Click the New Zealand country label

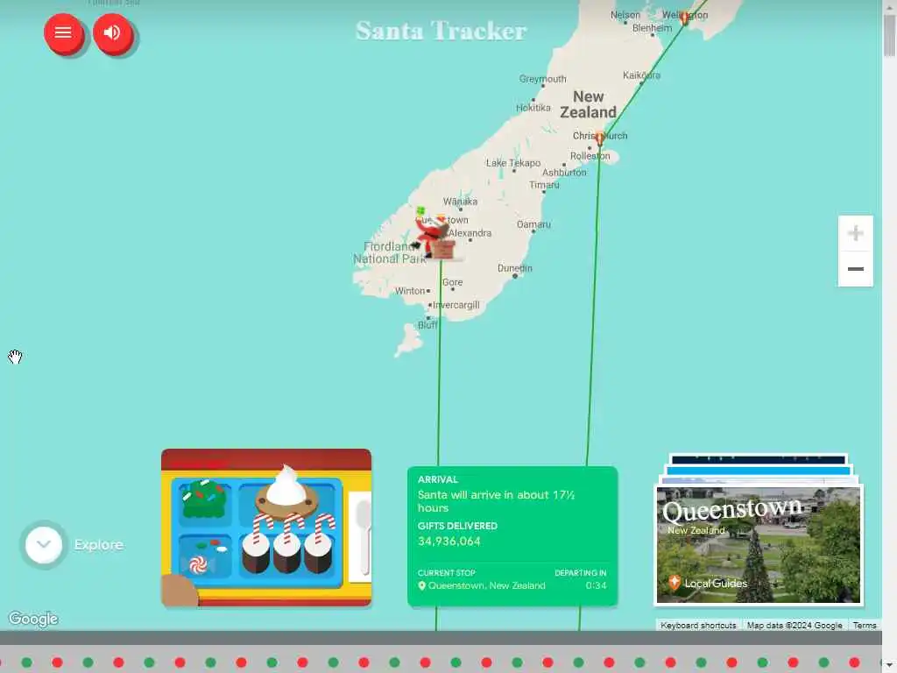click(x=588, y=104)
